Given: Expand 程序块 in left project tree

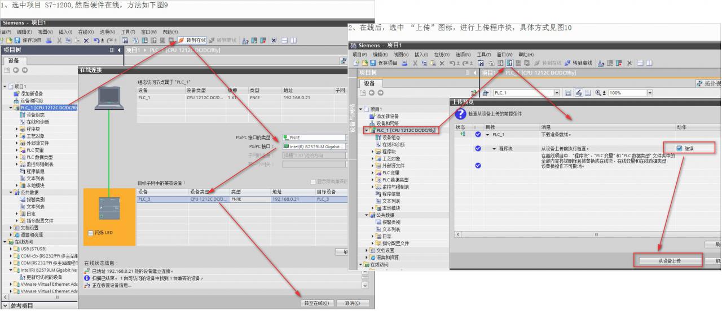Looking at the screenshot, I should 17,128.
